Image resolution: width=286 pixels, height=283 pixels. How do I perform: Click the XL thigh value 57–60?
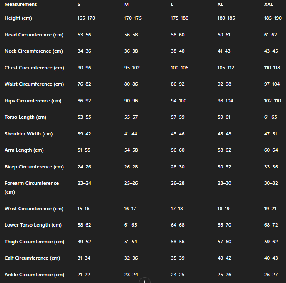coord(224,242)
